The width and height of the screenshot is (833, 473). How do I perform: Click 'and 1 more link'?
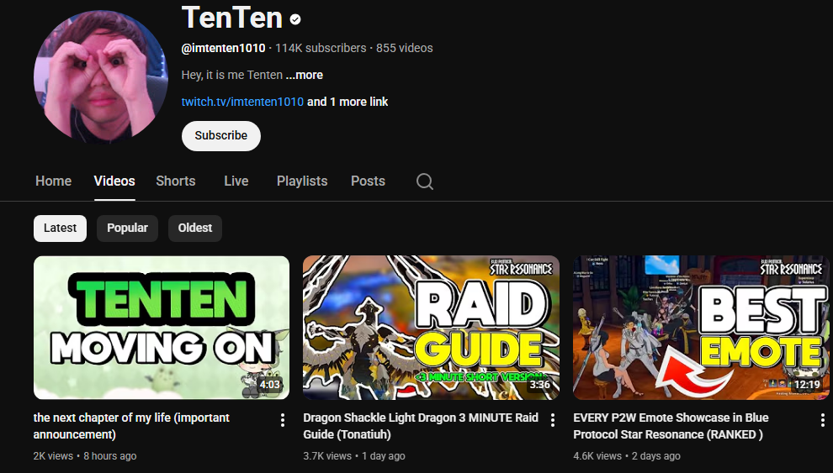pyautogui.click(x=348, y=102)
